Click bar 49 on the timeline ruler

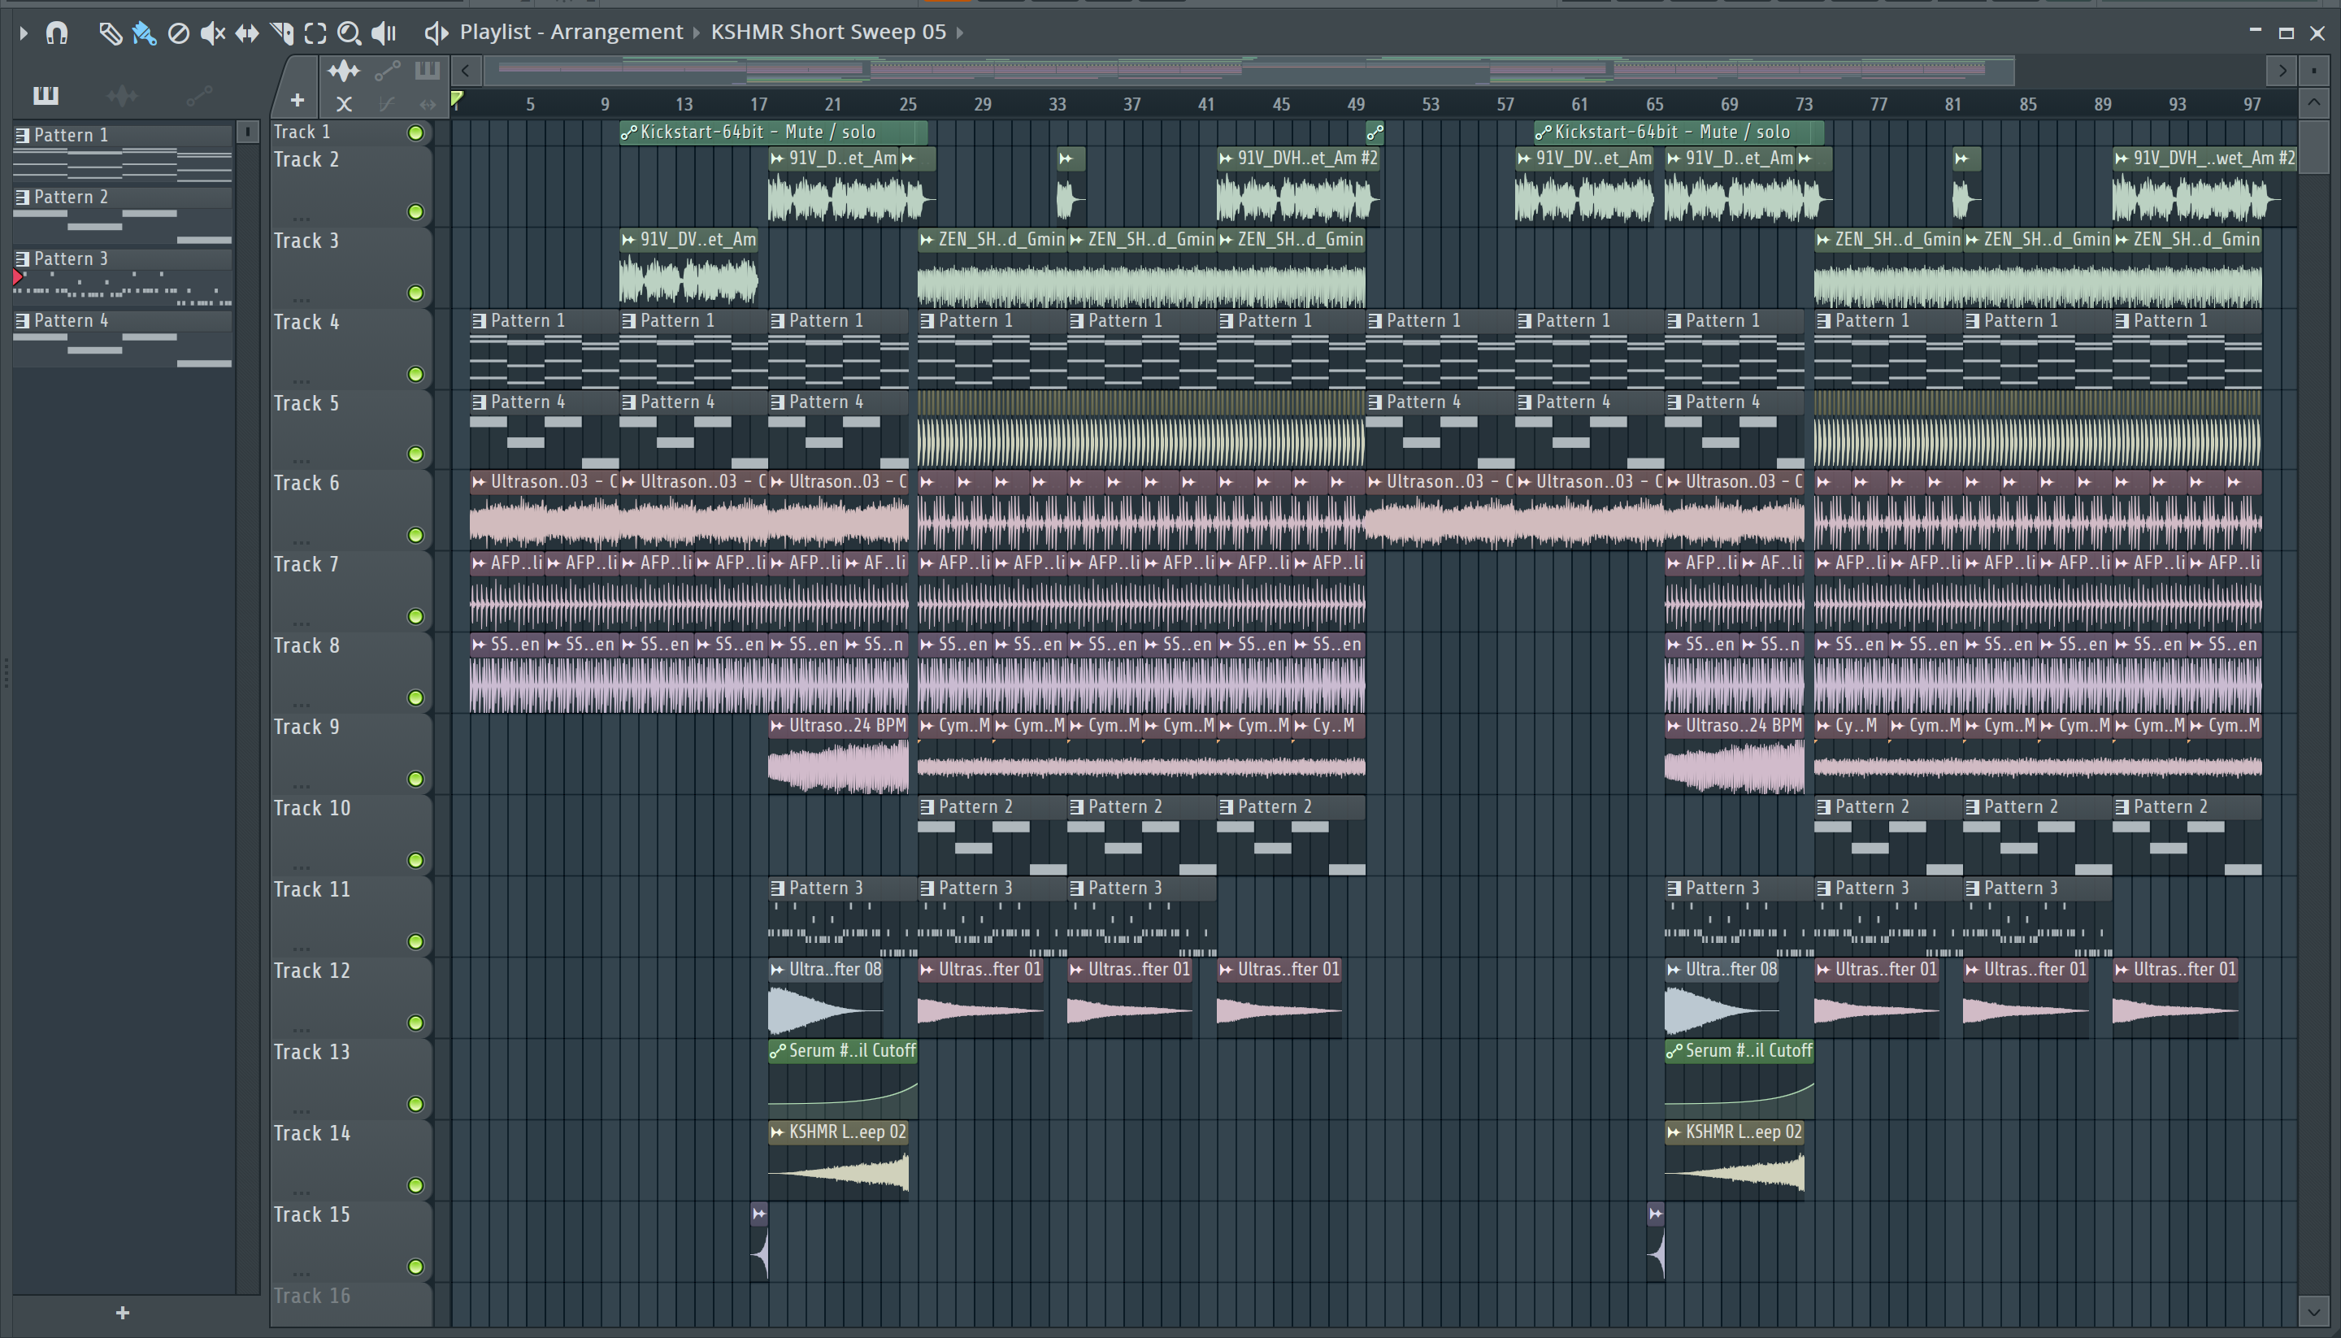tap(1356, 104)
